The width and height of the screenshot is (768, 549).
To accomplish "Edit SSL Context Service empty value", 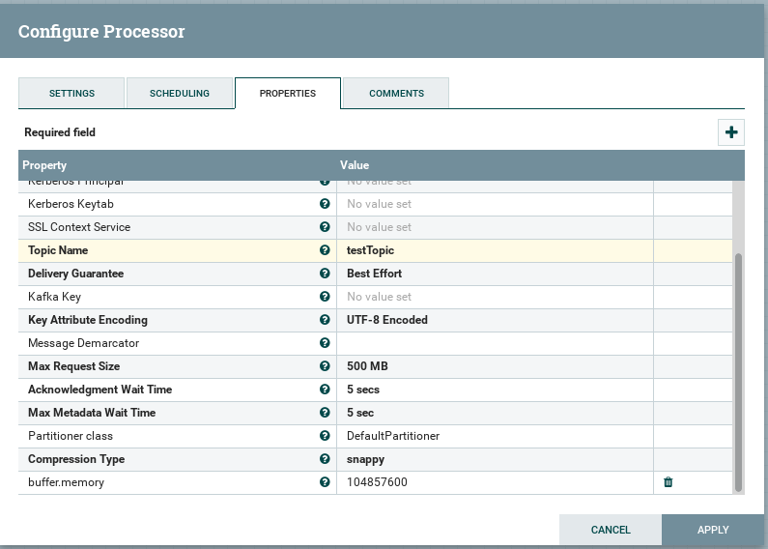I will point(495,227).
